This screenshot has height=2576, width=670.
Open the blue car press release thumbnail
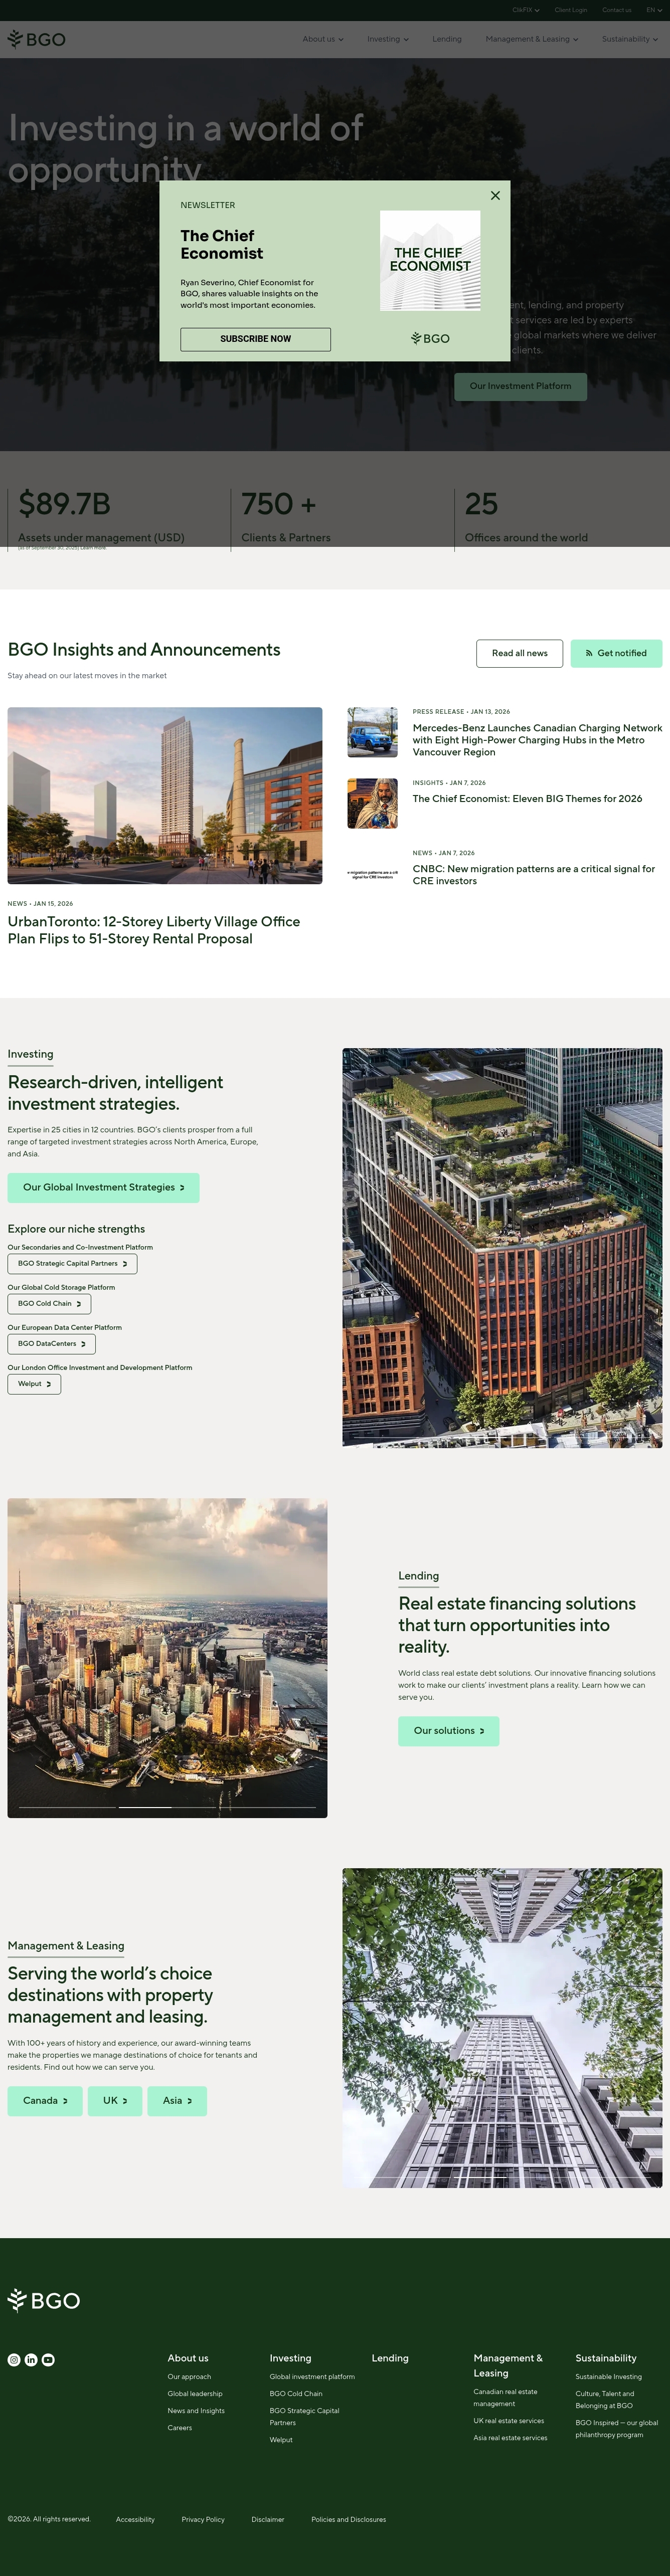coord(372,733)
